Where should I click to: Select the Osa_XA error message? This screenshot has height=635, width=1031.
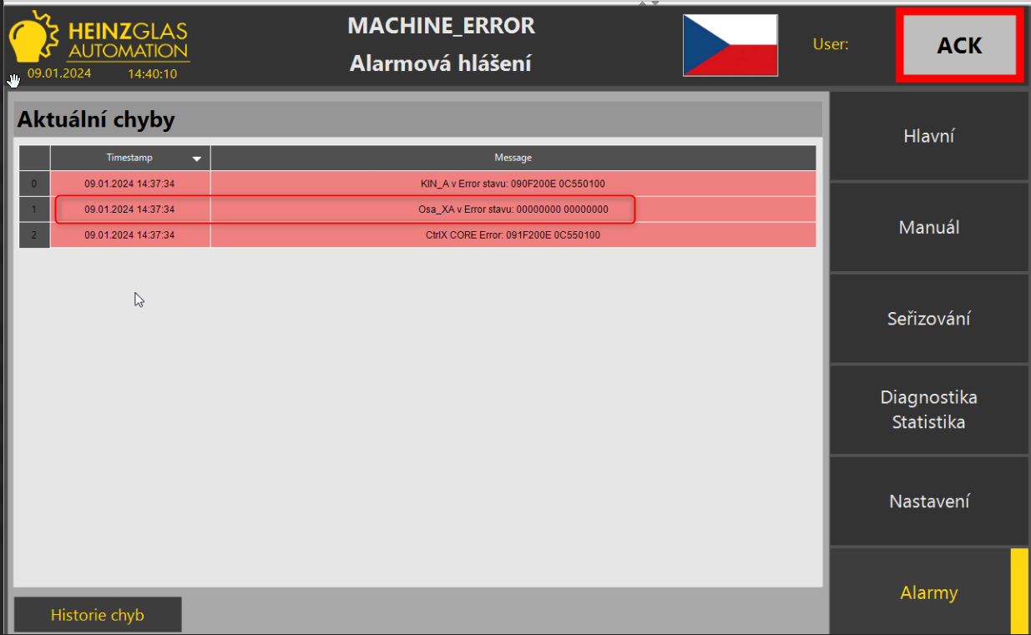[x=513, y=209]
